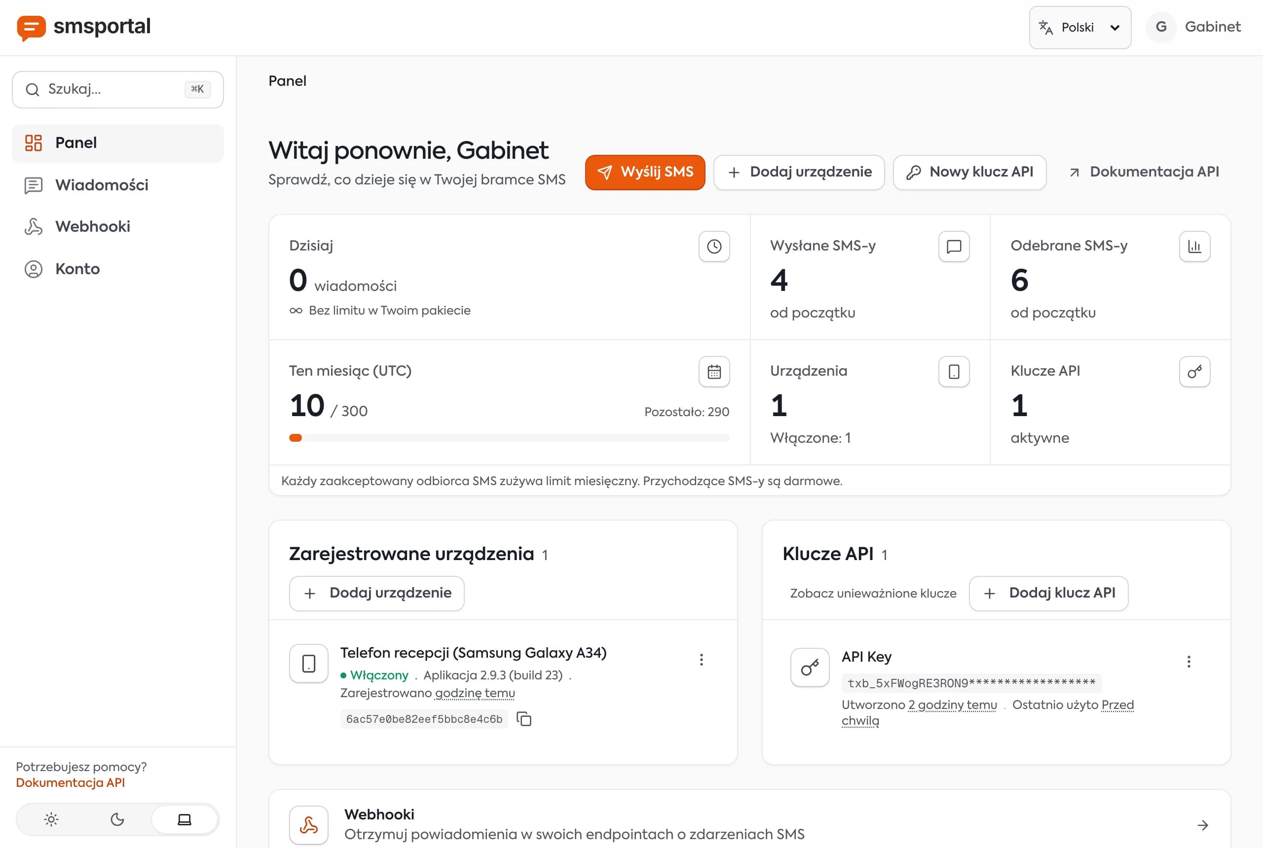Screen dimensions: 1263x848
Task: Click the webhook icon in Webhooki card
Action: (308, 825)
